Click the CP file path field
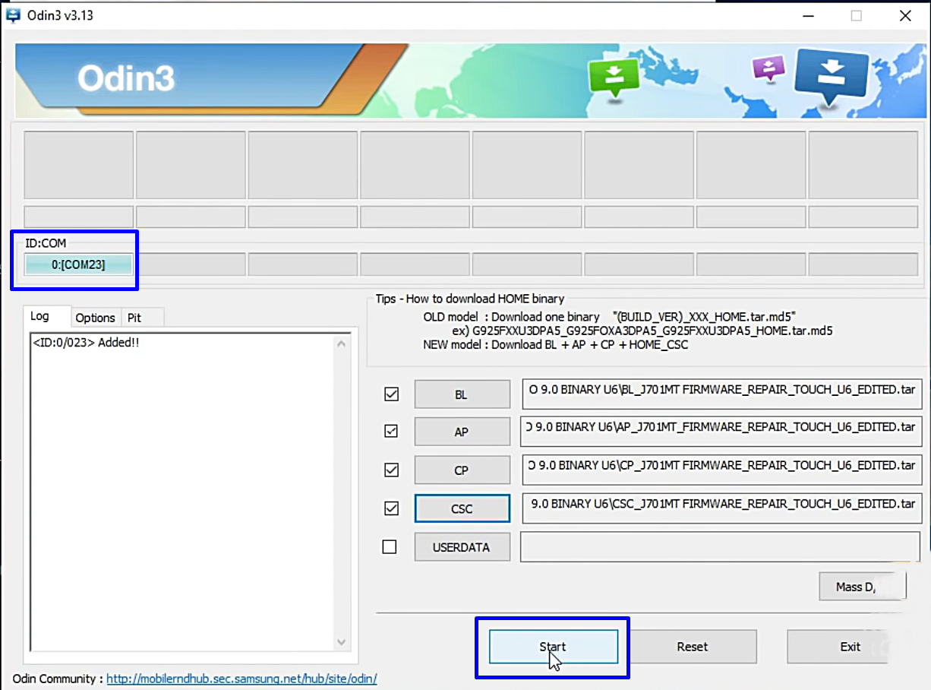 (721, 470)
